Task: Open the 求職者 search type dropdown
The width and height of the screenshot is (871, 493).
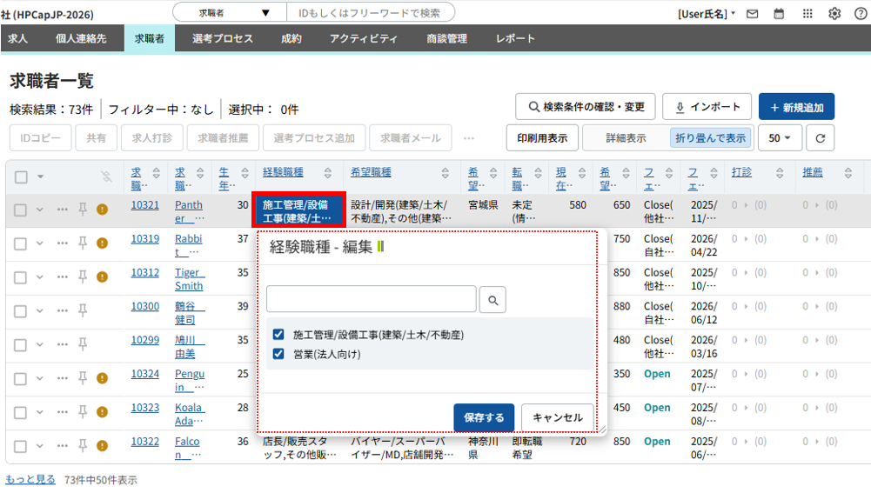Action: (233, 13)
